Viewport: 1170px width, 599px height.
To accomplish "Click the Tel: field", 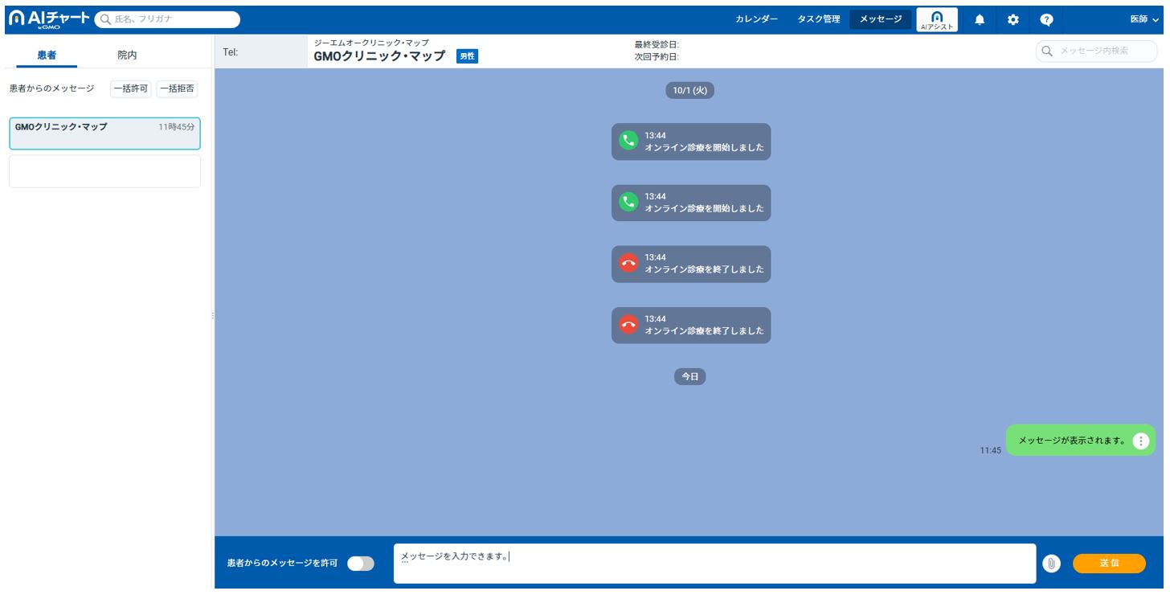I will click(260, 51).
